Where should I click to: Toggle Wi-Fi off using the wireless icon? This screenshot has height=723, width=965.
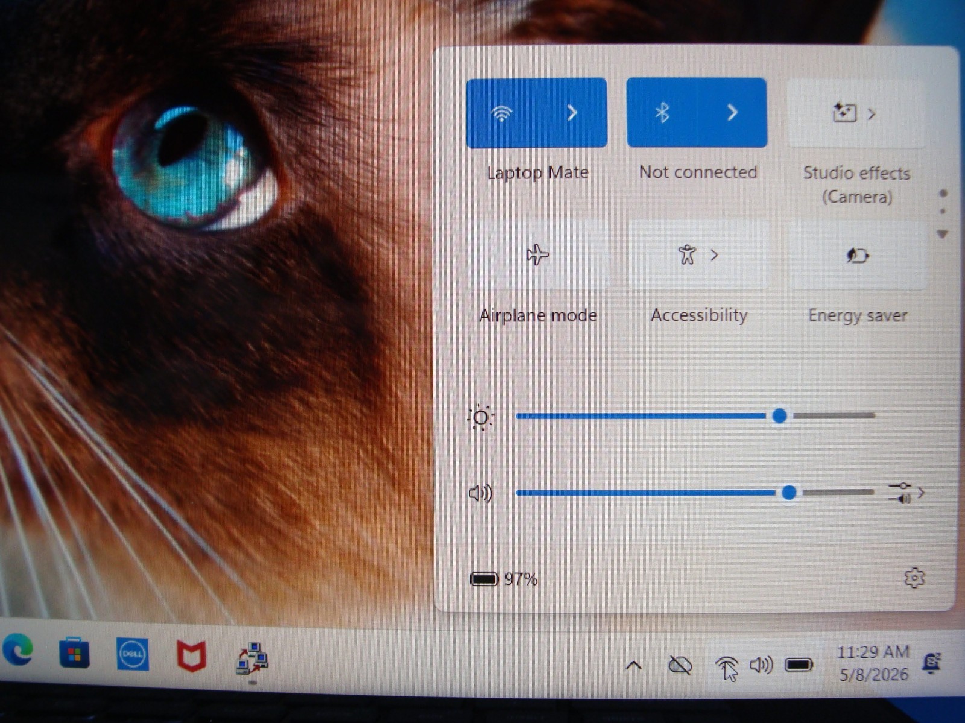point(501,113)
